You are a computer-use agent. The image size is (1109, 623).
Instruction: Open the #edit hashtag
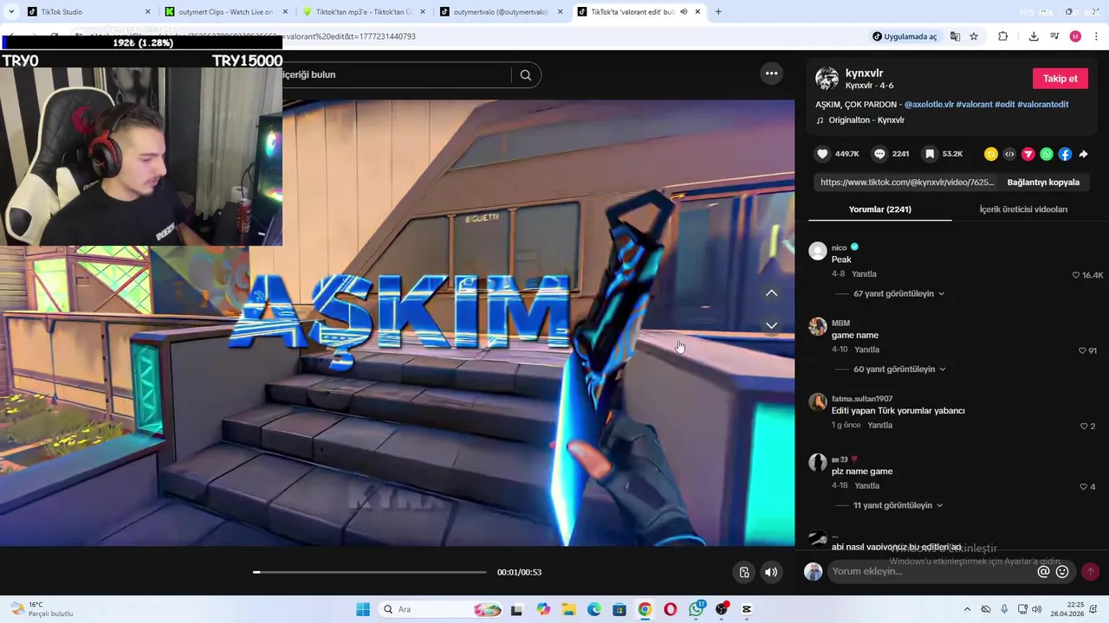1004,104
